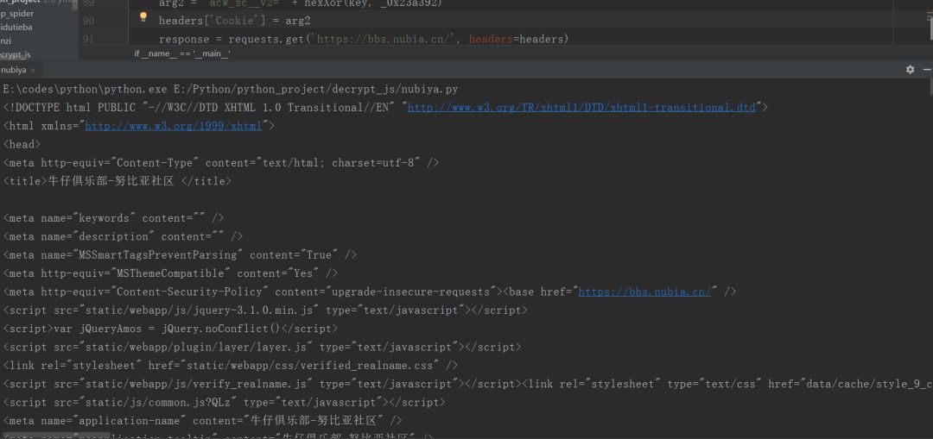
Task: Click the python.exe command output line
Action: (231, 89)
